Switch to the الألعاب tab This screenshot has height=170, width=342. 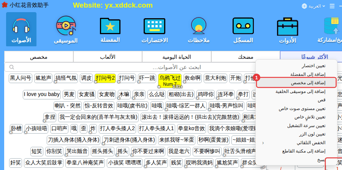coord(108,57)
